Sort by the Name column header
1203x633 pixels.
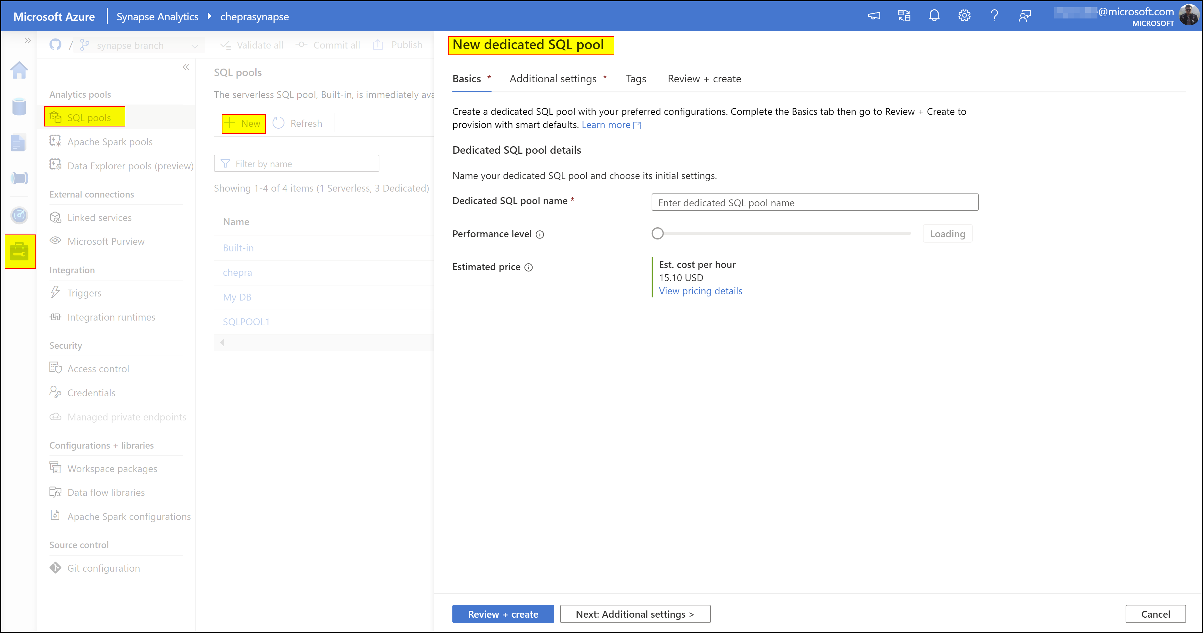click(x=236, y=222)
